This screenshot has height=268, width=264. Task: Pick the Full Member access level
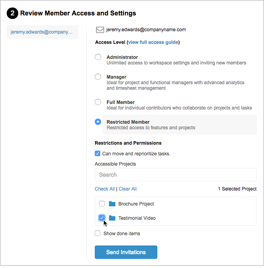click(98, 102)
